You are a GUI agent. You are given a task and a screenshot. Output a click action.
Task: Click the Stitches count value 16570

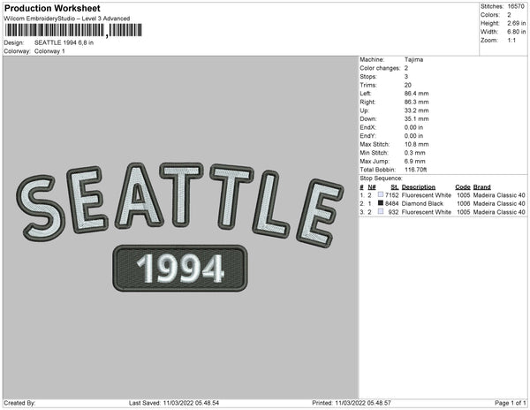(516, 7)
